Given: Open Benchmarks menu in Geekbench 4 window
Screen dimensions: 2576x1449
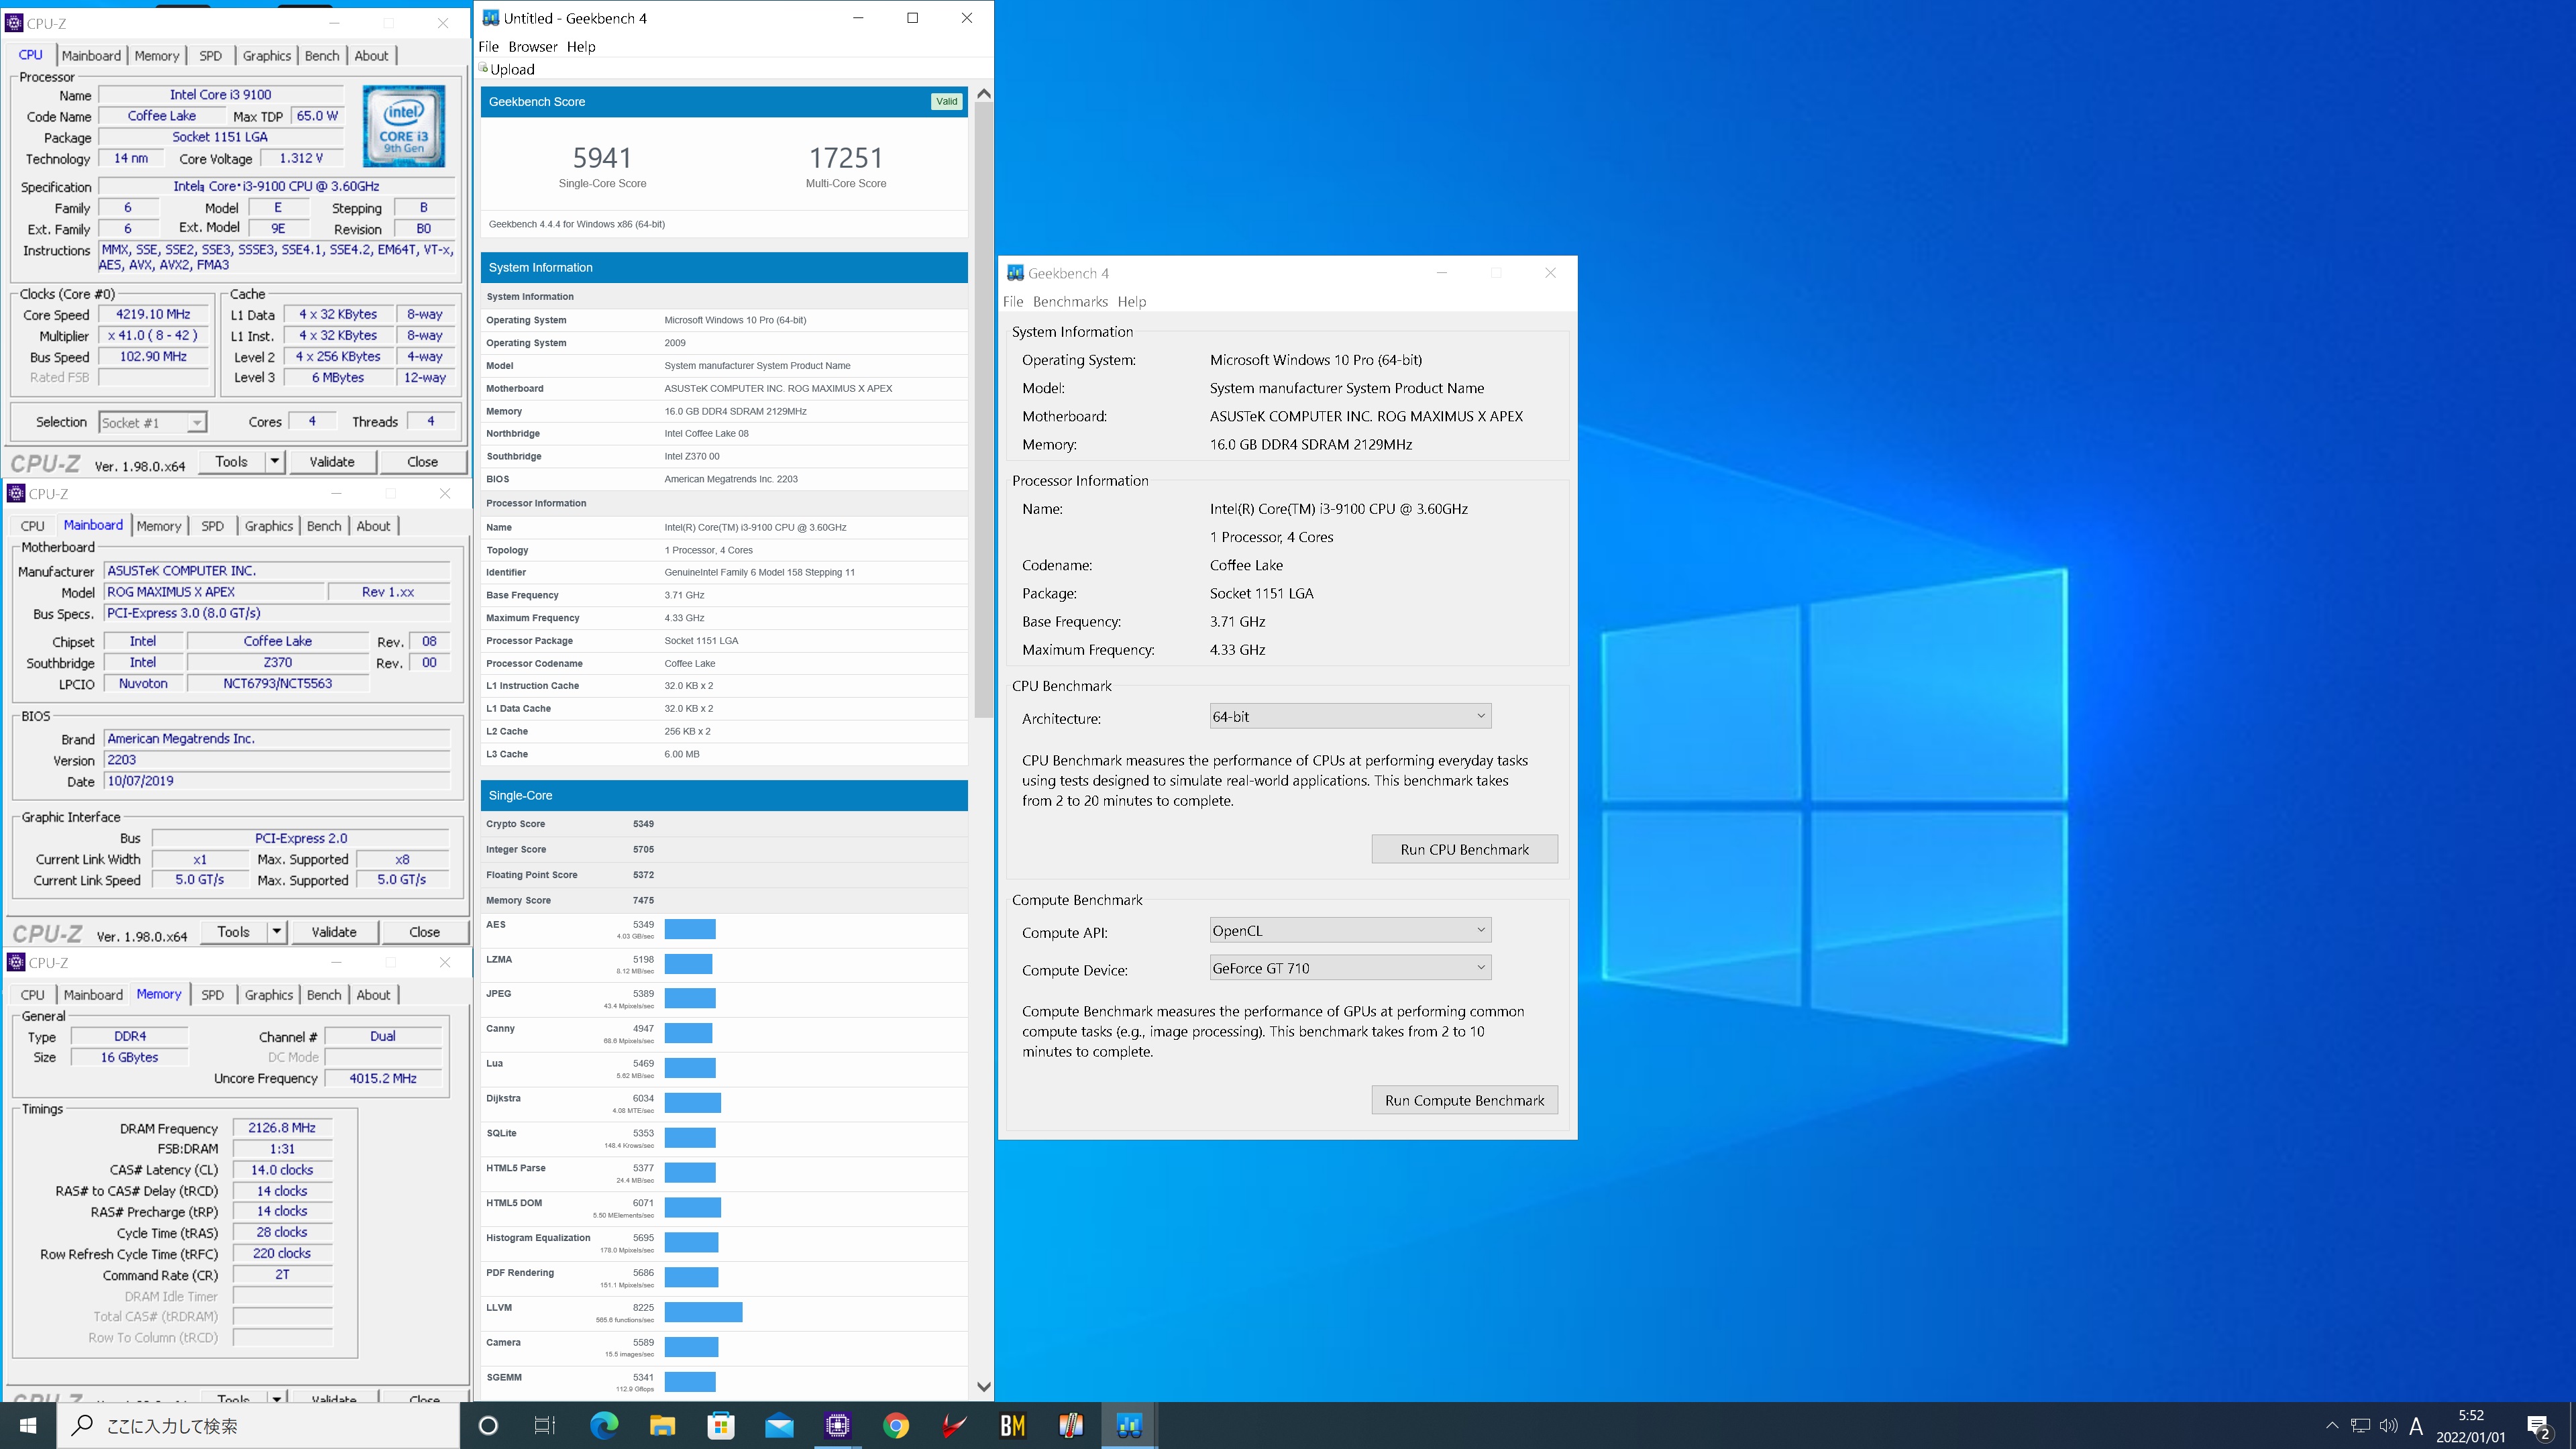Looking at the screenshot, I should [x=1070, y=301].
